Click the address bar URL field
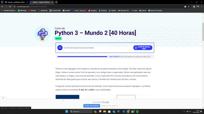Screen dimensions: 204x114 tap(99, 7)
